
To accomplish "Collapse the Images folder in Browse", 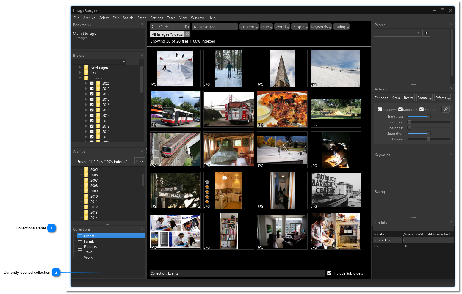I will tap(80, 78).
